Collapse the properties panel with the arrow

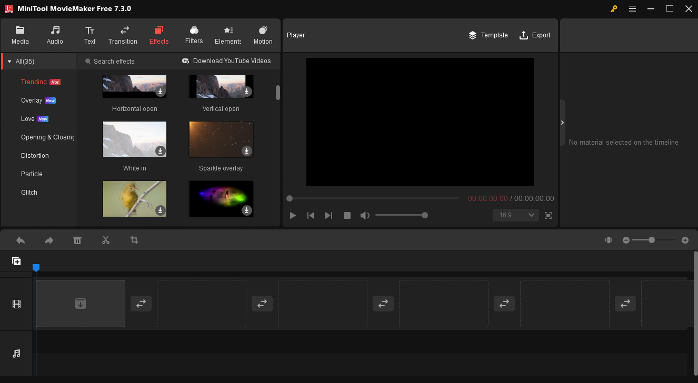tap(562, 123)
